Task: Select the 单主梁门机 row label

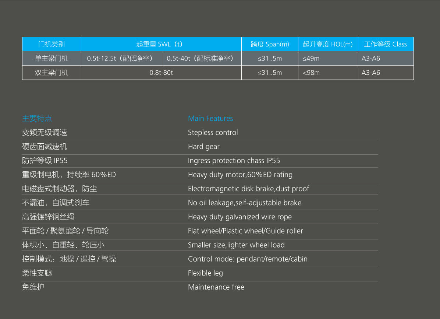Action: coord(52,59)
